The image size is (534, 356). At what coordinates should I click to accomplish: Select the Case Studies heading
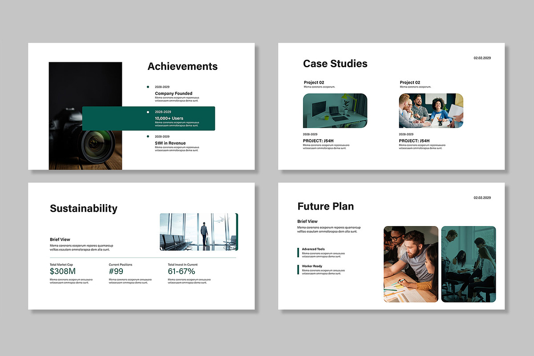[x=335, y=64]
